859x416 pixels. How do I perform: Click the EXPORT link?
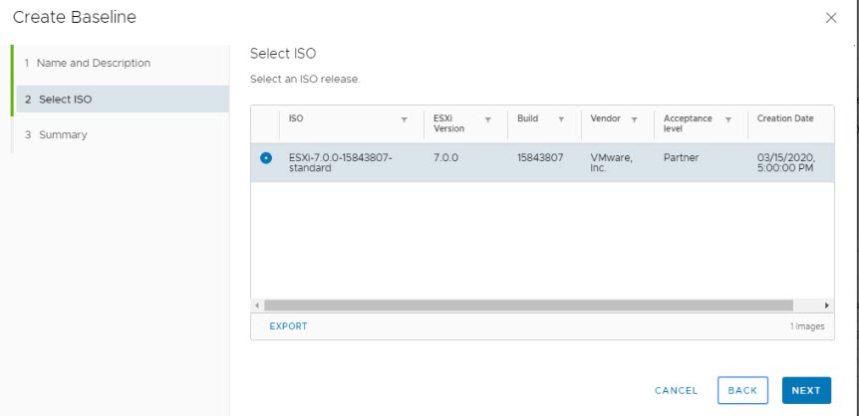pyautogui.click(x=288, y=326)
